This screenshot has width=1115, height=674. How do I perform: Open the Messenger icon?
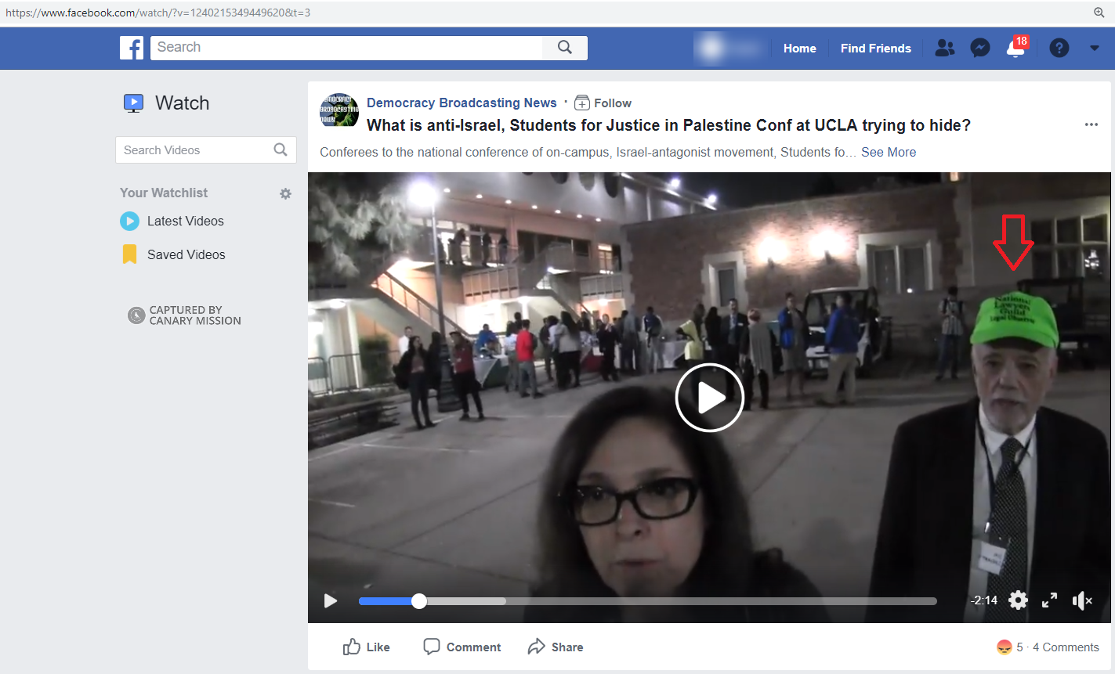(980, 49)
